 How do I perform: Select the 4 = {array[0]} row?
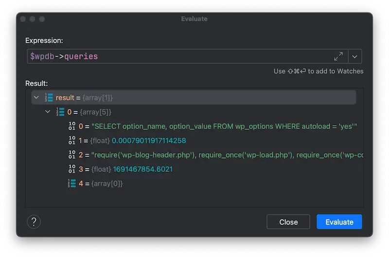[101, 183]
